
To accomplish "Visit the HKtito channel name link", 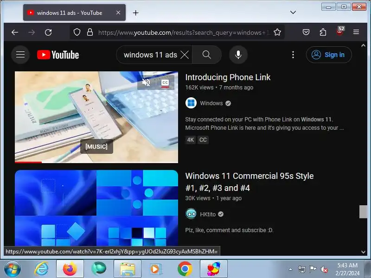I will point(208,215).
